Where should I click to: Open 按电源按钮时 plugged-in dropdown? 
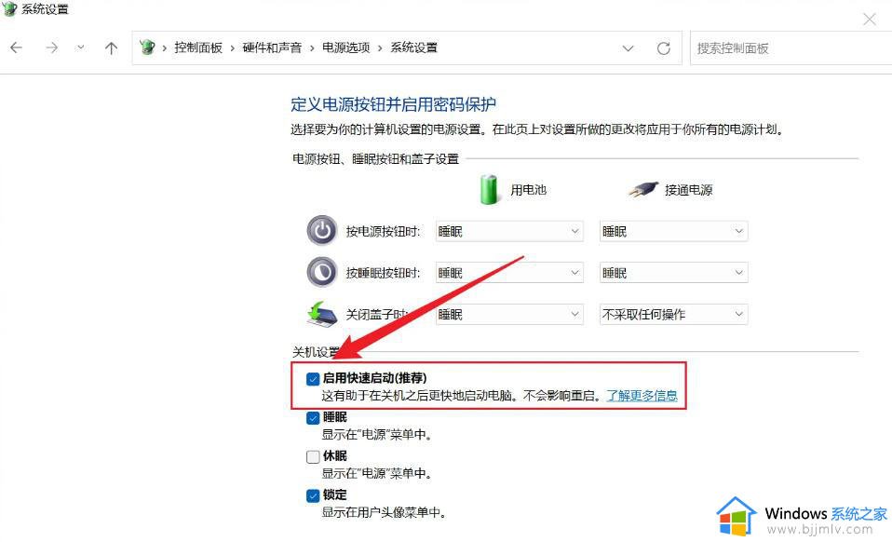coord(673,232)
